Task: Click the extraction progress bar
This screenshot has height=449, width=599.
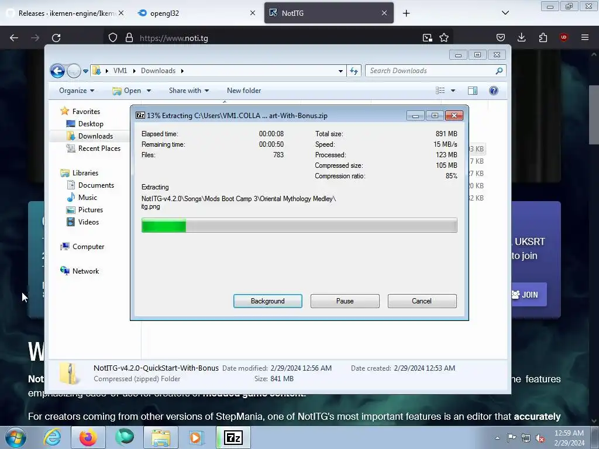Action: click(x=299, y=225)
